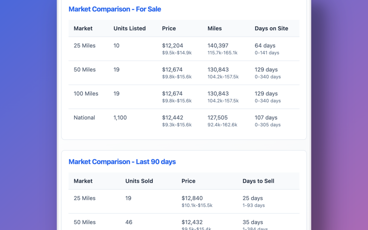Click '$9.8k-$15.6k' range in the 100 Miles row
The height and width of the screenshot is (230, 368).
(177, 101)
